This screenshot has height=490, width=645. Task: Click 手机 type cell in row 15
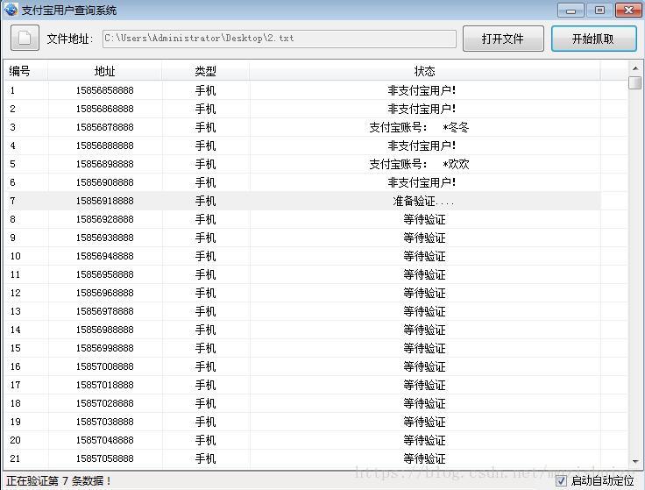[205, 348]
